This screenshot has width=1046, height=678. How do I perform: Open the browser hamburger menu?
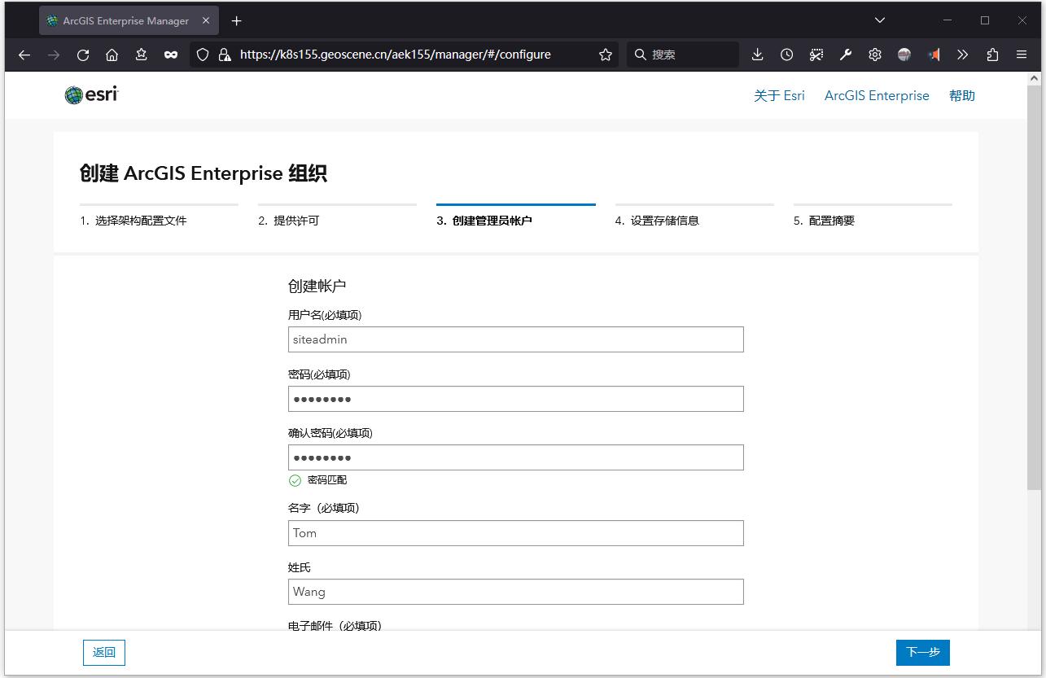pos(1022,55)
